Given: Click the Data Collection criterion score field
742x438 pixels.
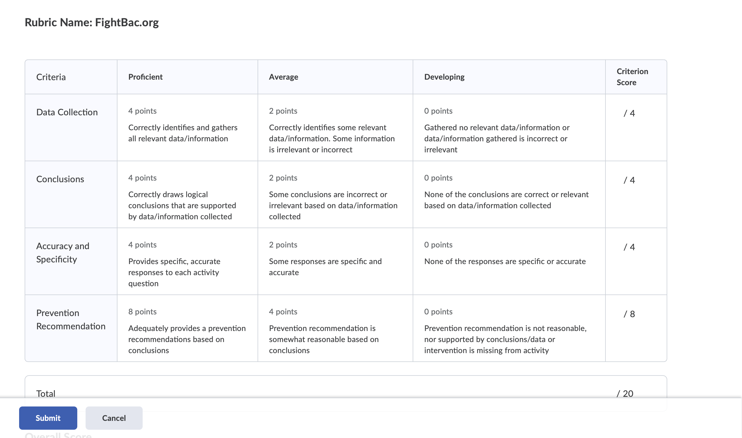Looking at the screenshot, I should click(x=629, y=113).
